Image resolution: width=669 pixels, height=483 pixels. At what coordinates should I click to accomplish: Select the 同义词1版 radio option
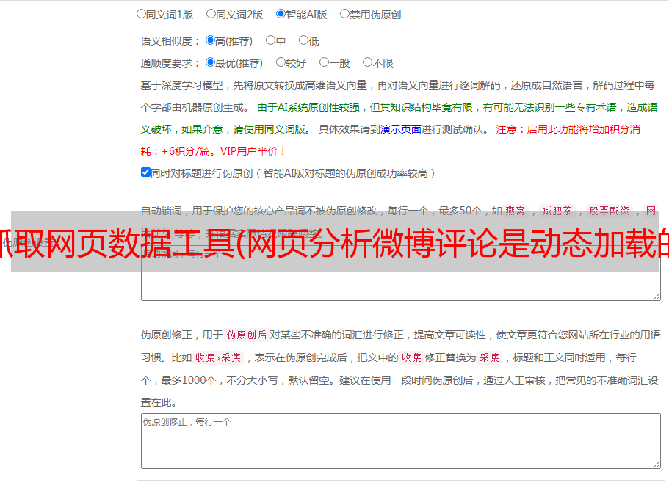click(141, 14)
